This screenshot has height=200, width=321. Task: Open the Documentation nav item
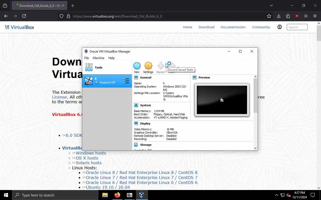(x=233, y=27)
